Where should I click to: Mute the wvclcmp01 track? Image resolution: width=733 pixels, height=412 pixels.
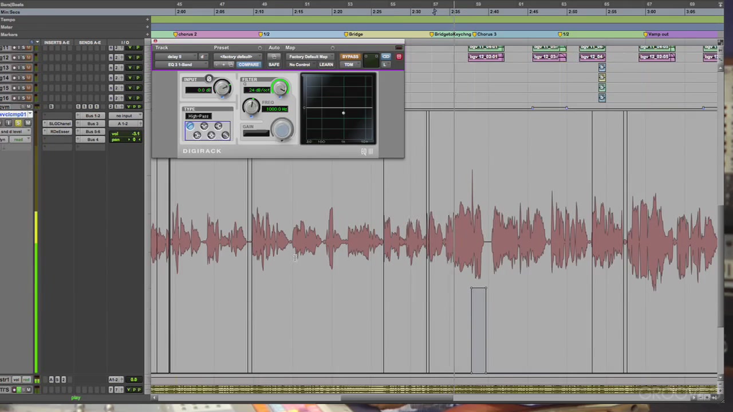28,123
